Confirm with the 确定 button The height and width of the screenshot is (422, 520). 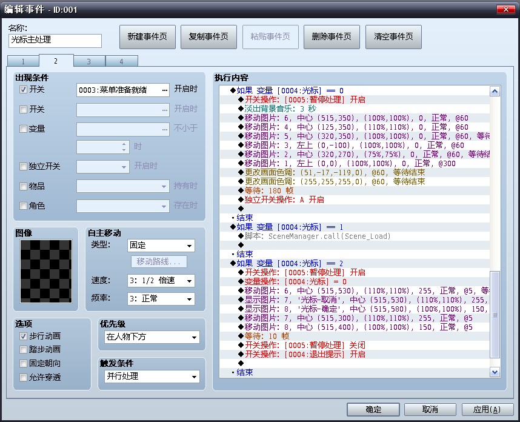click(x=373, y=410)
